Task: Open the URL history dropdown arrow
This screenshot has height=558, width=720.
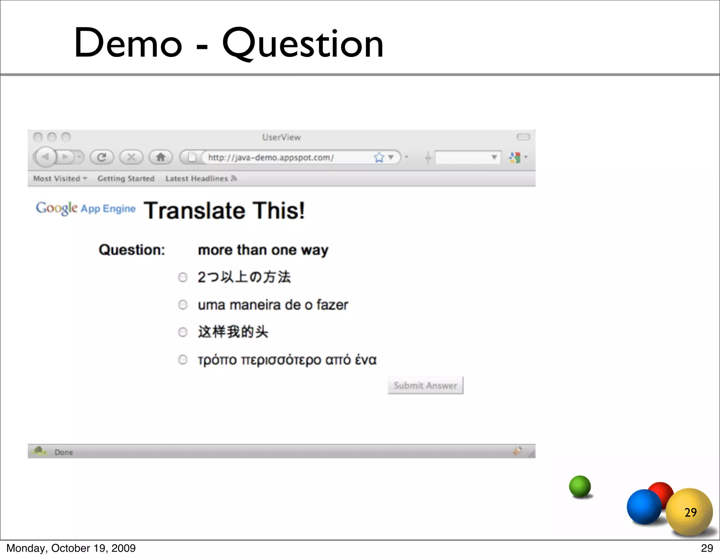Action: (x=391, y=157)
